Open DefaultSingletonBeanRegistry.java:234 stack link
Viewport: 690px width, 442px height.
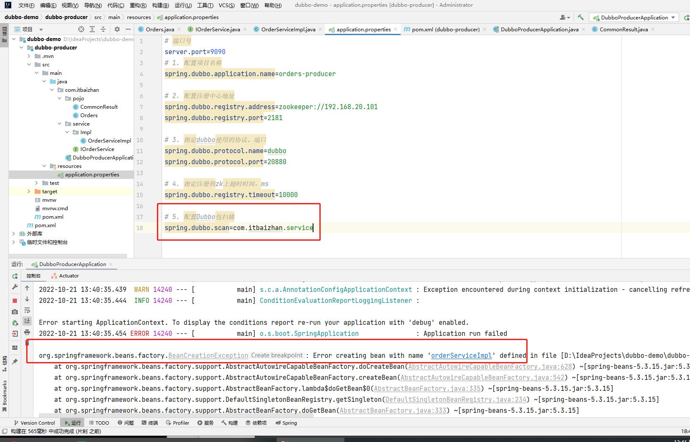(456, 400)
